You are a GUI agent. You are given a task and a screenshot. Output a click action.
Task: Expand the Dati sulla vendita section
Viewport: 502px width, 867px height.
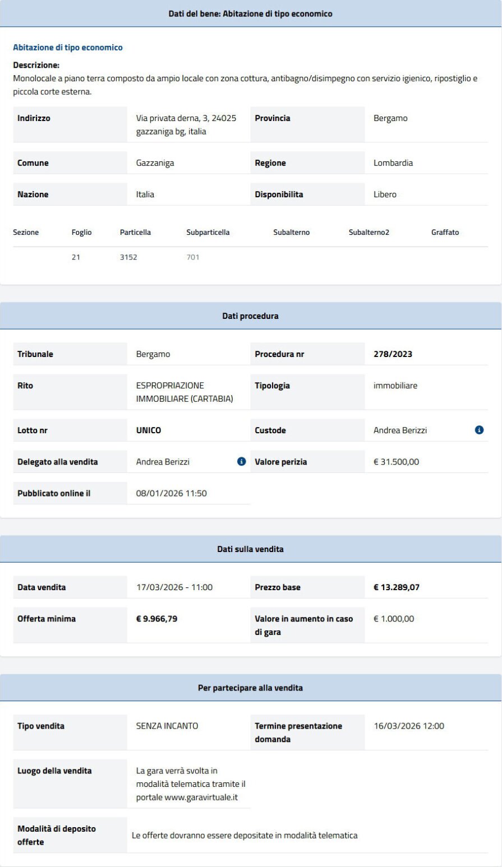pos(251,549)
